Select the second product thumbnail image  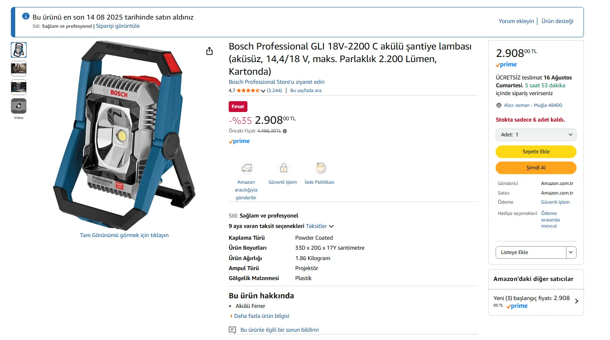pyautogui.click(x=19, y=69)
